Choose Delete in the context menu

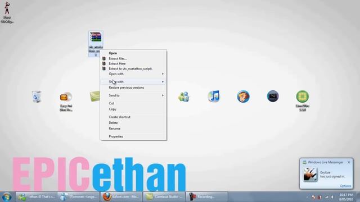pyautogui.click(x=133, y=123)
